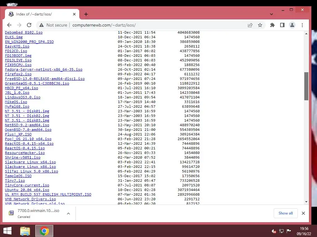This screenshot has height=237, width=317.
Task: Download Slackware Linux x64.iso
Action: point(30,162)
